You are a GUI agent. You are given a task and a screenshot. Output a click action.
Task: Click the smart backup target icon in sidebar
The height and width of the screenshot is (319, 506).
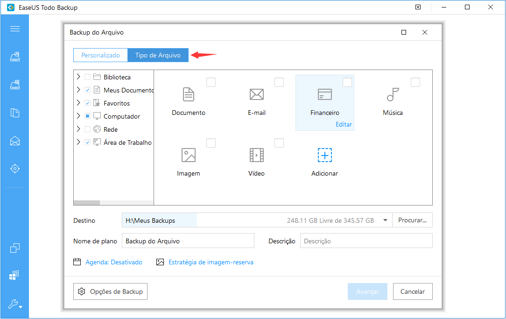pos(15,169)
